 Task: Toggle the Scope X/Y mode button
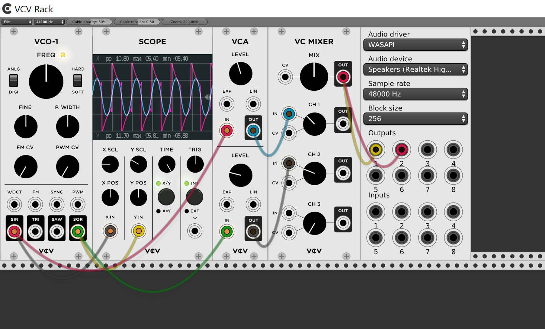click(x=166, y=197)
